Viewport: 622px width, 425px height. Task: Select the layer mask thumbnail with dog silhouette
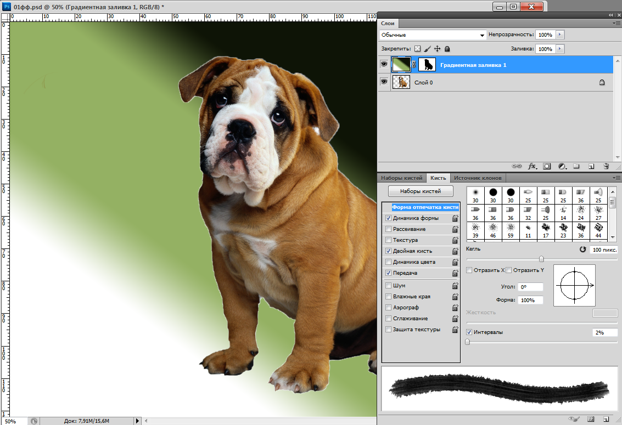[x=427, y=65]
